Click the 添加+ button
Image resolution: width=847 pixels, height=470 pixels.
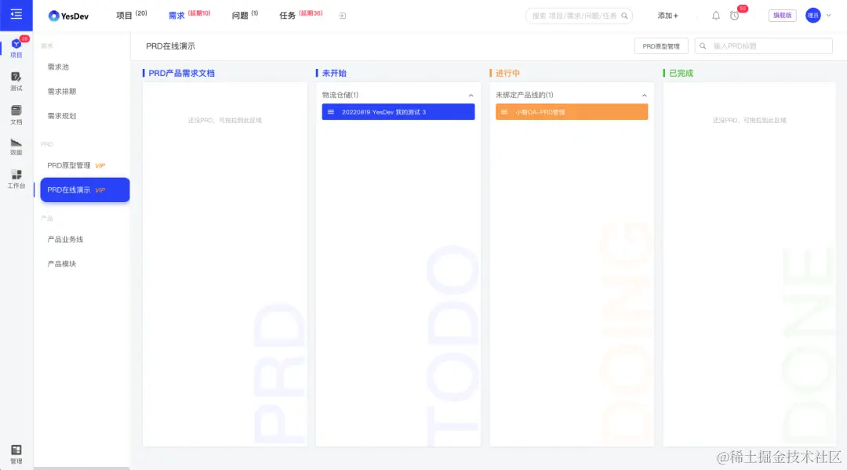pos(667,16)
